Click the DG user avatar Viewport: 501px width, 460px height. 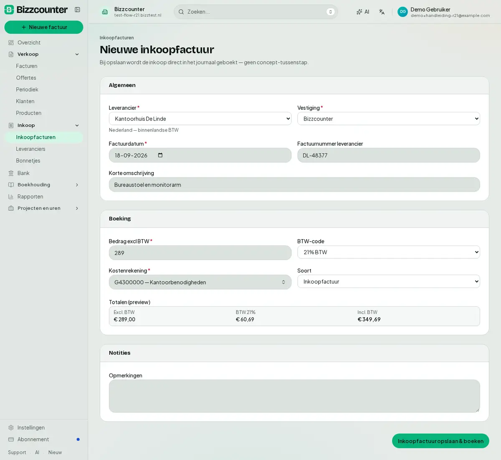[402, 12]
